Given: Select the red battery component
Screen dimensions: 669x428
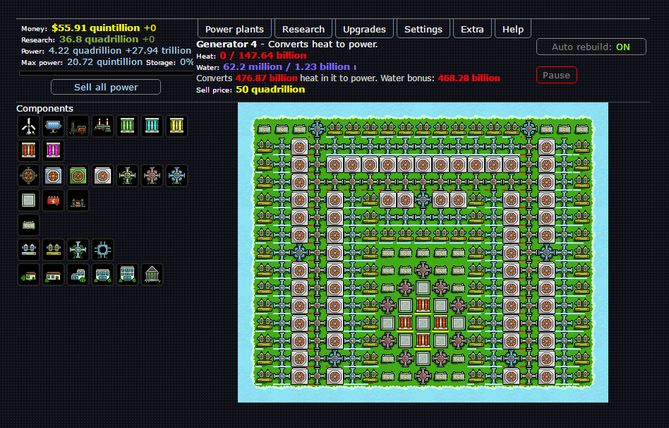Looking at the screenshot, I should coord(54,201).
